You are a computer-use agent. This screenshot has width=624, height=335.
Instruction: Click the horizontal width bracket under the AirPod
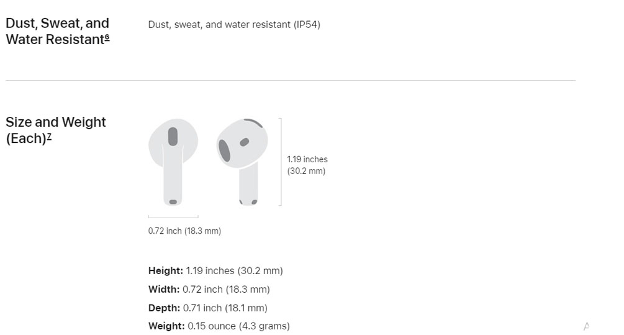point(173,217)
